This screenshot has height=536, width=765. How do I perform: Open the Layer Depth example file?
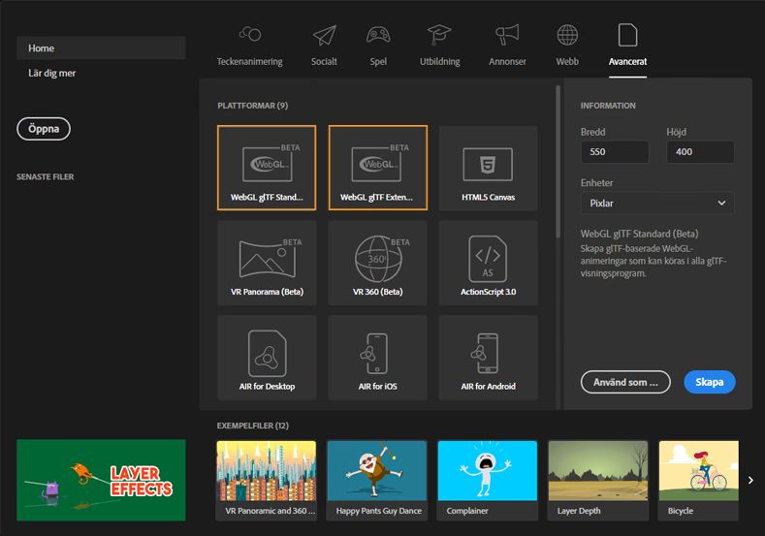598,481
